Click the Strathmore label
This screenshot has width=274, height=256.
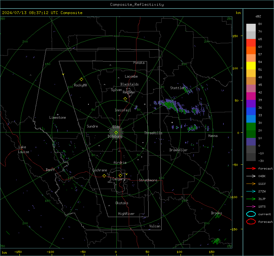point(148,180)
